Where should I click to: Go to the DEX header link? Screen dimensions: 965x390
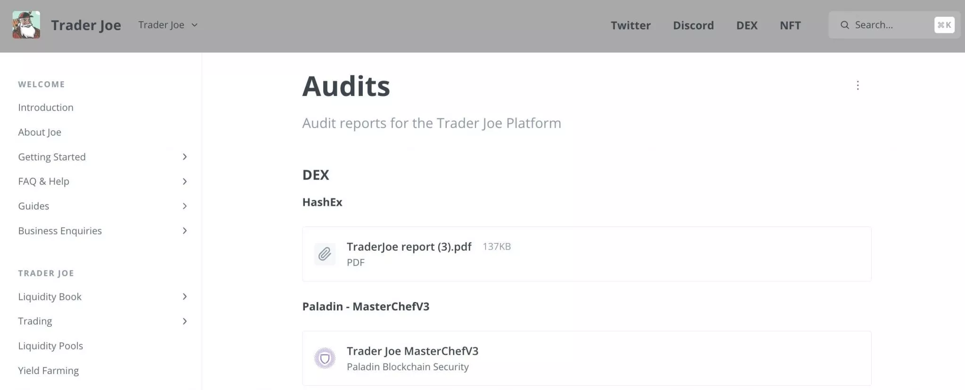747,25
